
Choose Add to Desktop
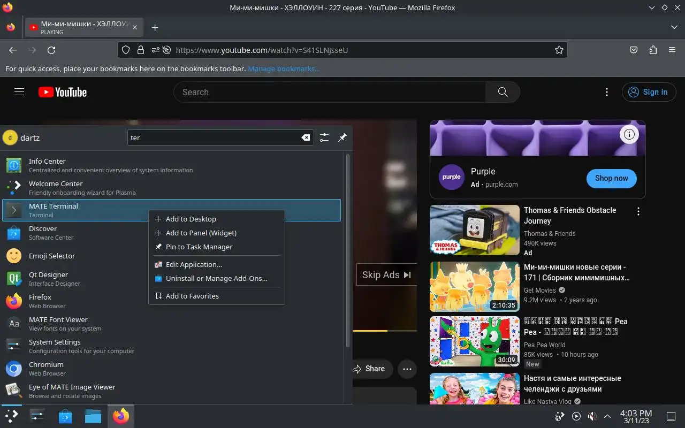pos(216,219)
